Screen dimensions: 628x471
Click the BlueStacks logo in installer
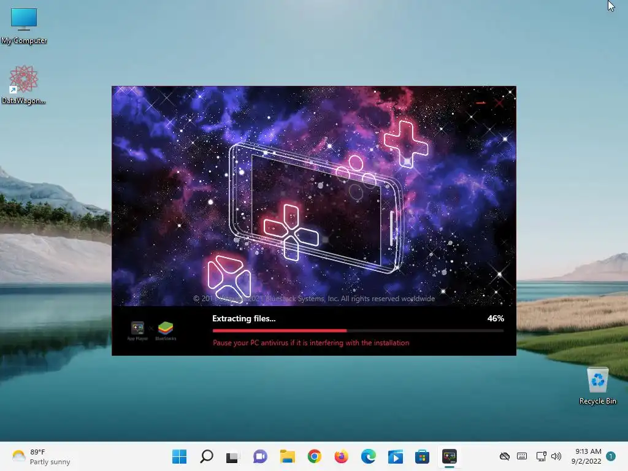166,331
